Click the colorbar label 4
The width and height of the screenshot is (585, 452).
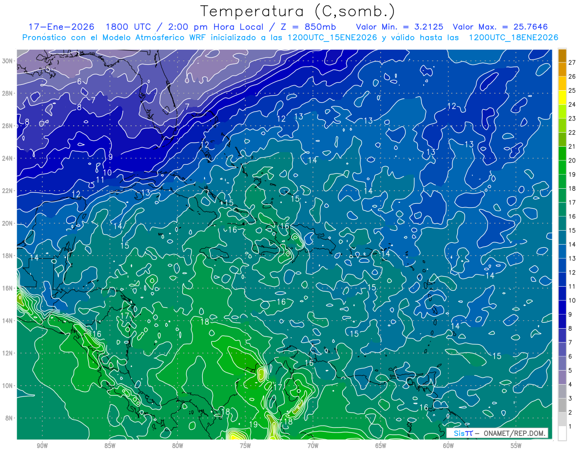[570, 385]
